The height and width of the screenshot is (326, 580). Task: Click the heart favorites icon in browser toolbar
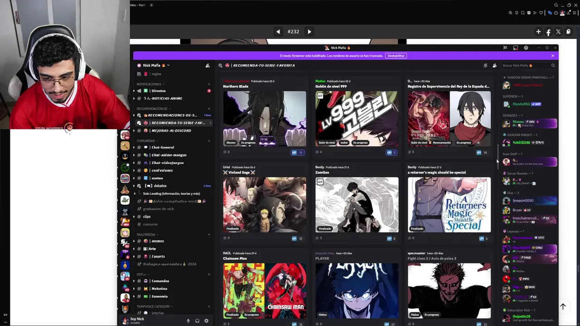click(541, 13)
